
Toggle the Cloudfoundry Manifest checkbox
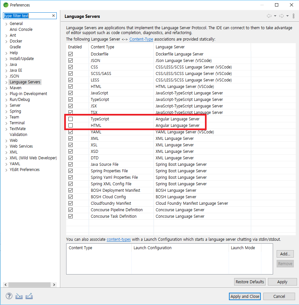(71, 203)
